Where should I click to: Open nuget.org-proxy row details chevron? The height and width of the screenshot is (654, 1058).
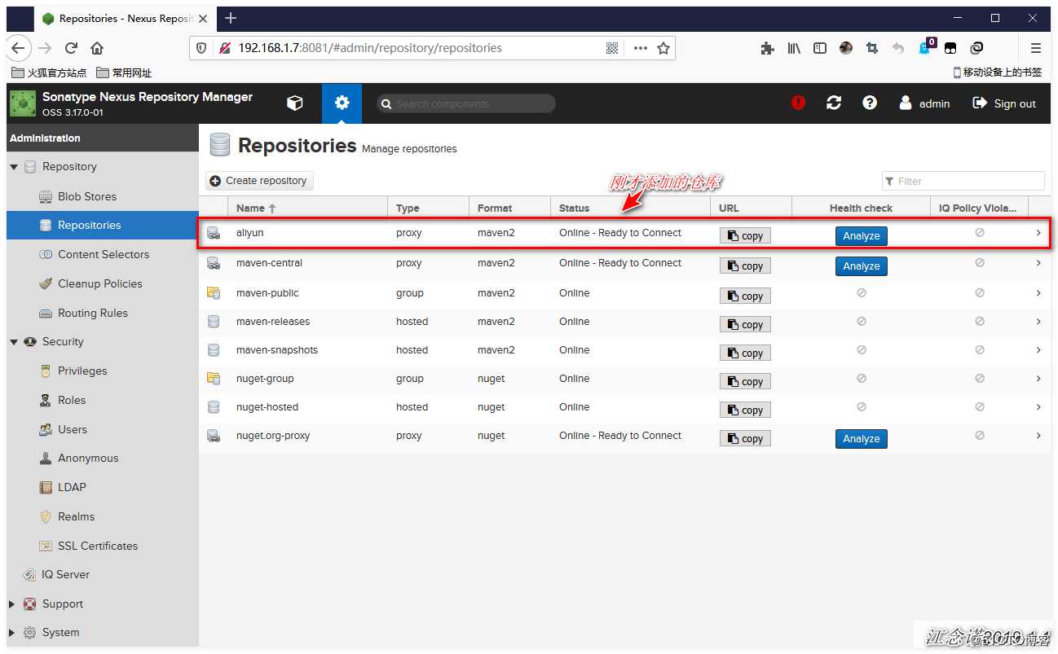(x=1038, y=436)
